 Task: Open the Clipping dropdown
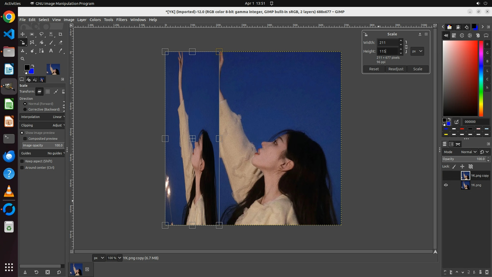pos(42,125)
